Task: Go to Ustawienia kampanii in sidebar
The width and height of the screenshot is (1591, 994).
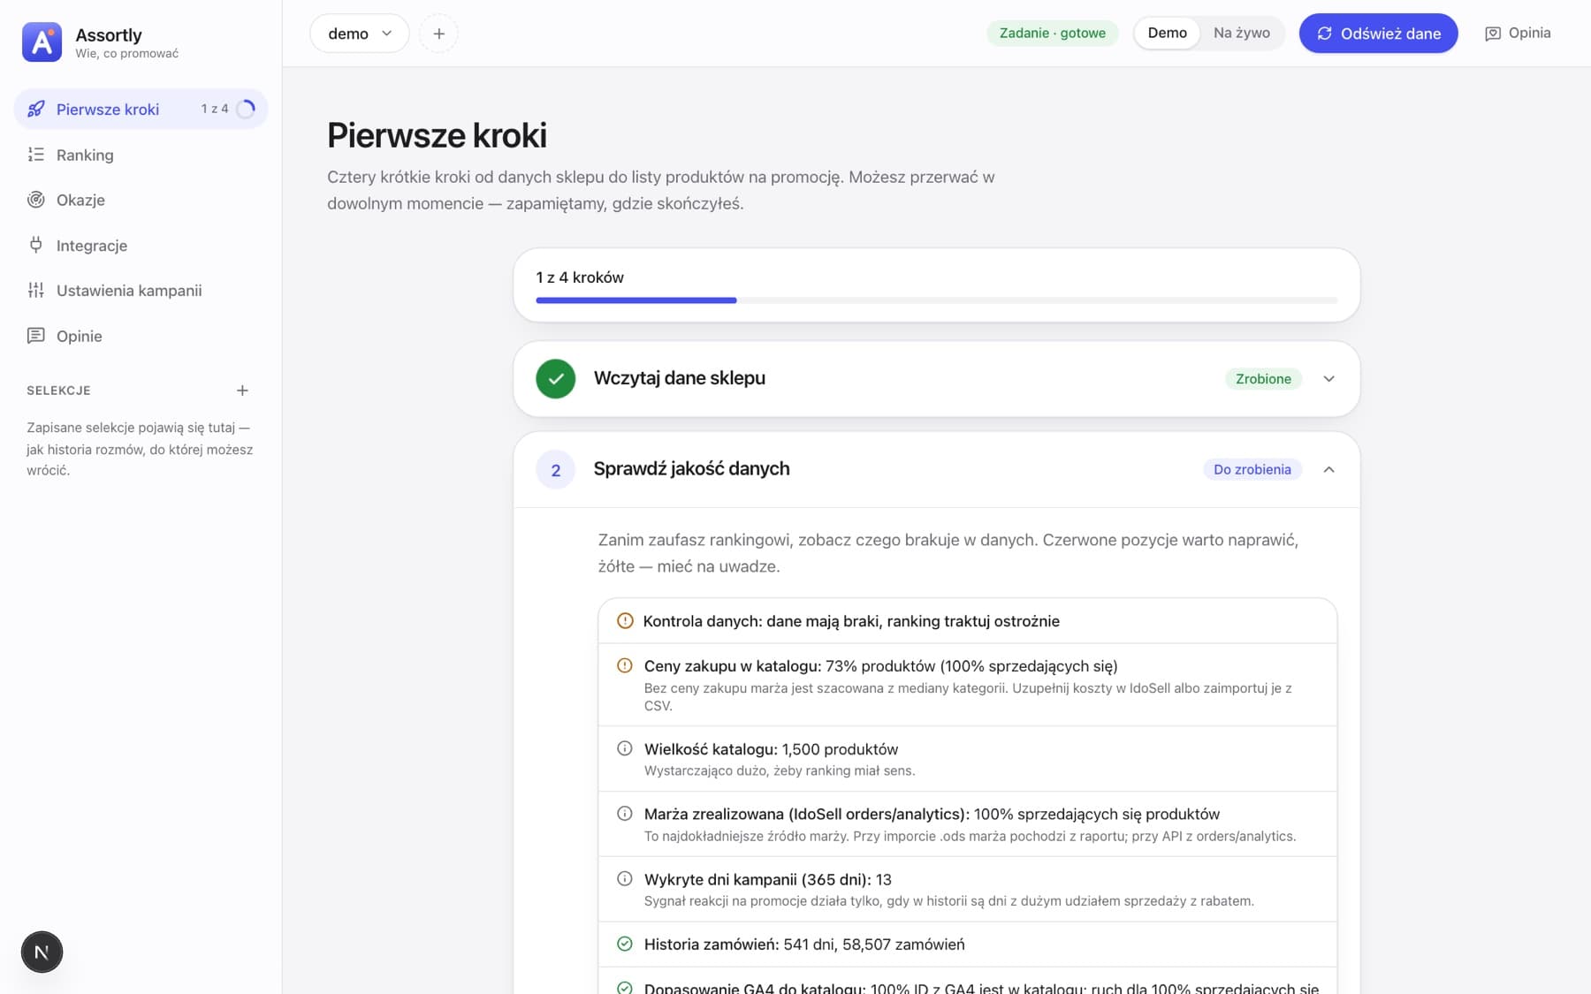Action: (141, 290)
